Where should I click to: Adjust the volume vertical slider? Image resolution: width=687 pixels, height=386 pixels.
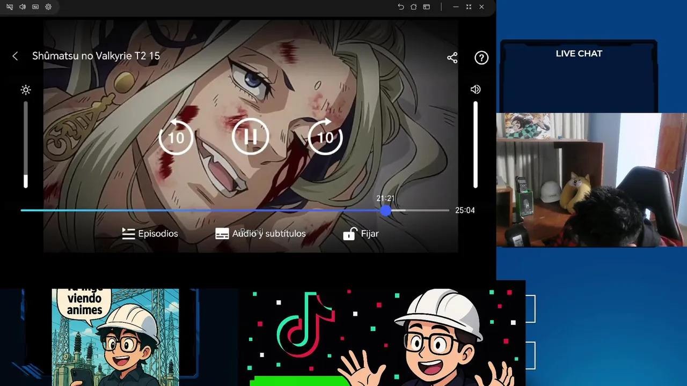click(x=476, y=145)
